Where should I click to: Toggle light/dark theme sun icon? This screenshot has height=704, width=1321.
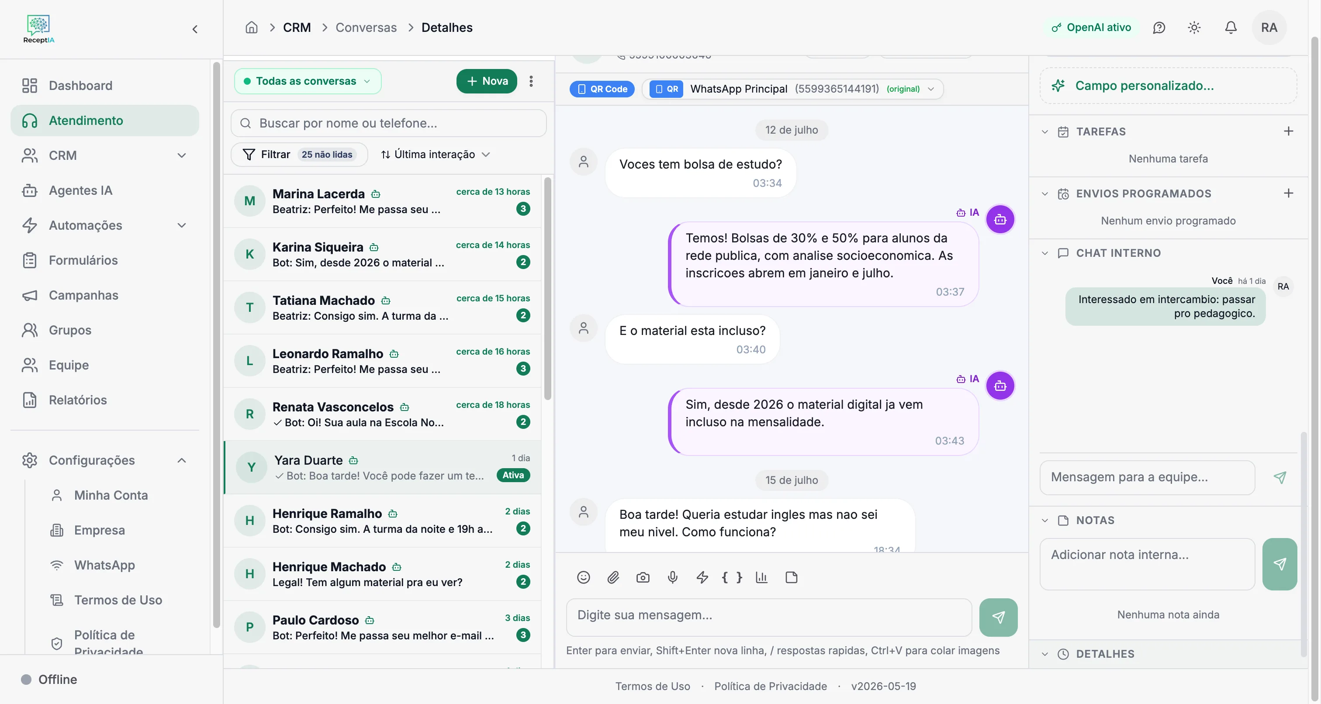(x=1194, y=27)
